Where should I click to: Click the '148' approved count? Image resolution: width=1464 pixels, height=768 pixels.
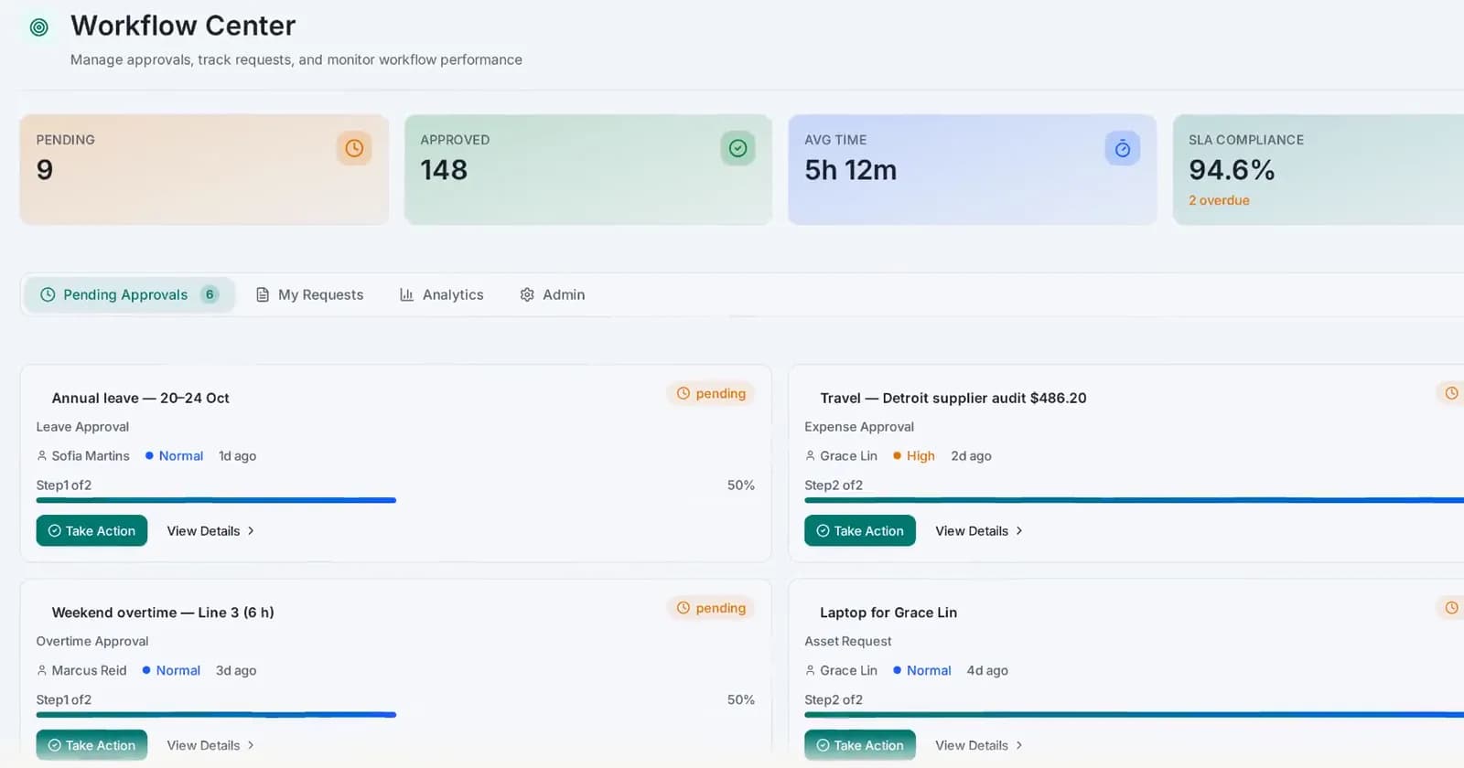pos(444,170)
